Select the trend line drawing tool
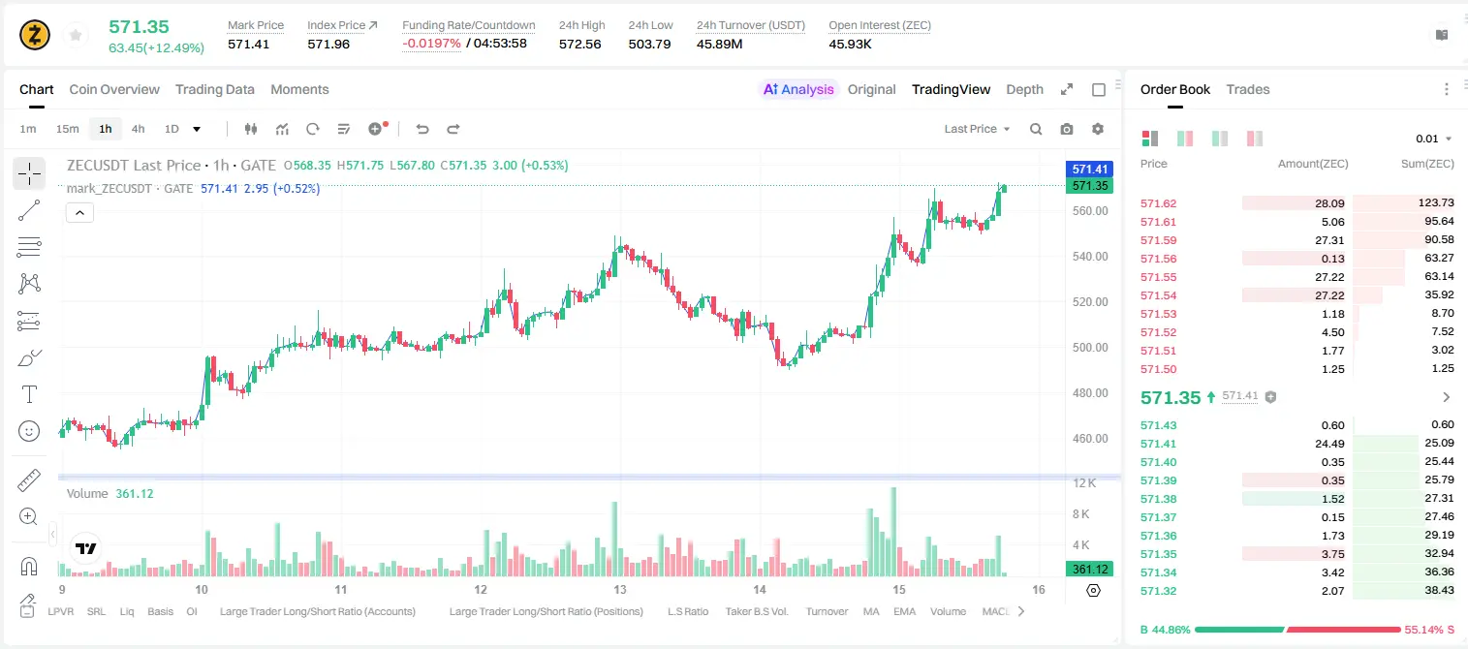 29,210
